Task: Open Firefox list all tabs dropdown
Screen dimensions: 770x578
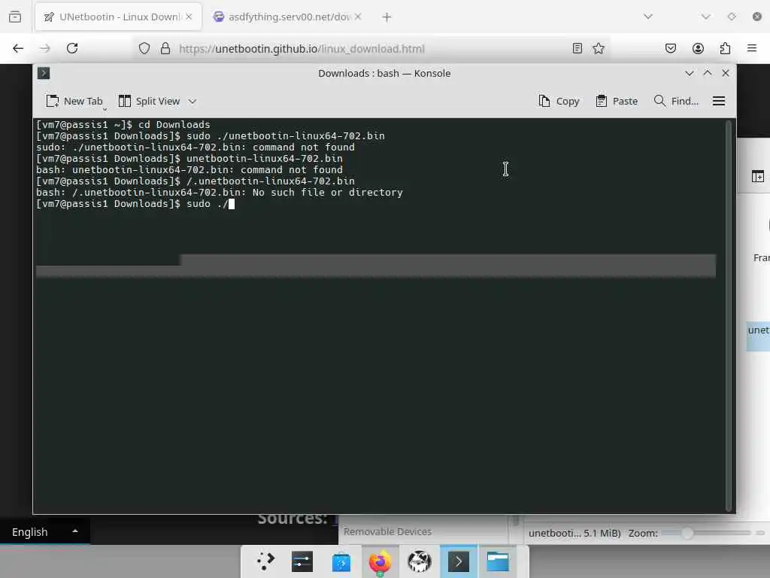Action: tap(647, 17)
